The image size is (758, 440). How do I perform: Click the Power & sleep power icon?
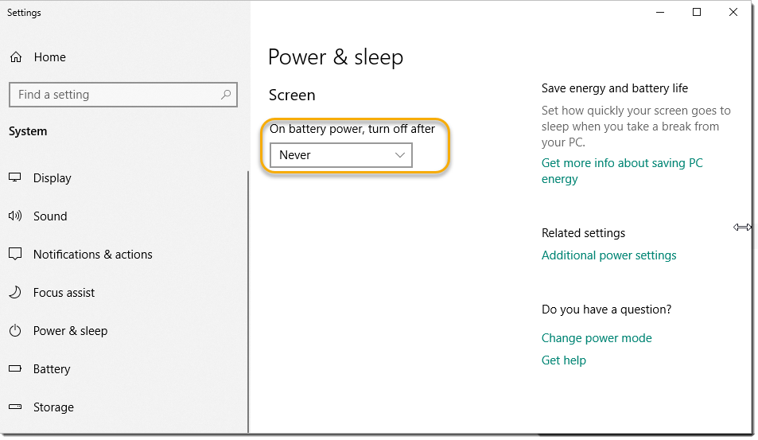coord(15,331)
